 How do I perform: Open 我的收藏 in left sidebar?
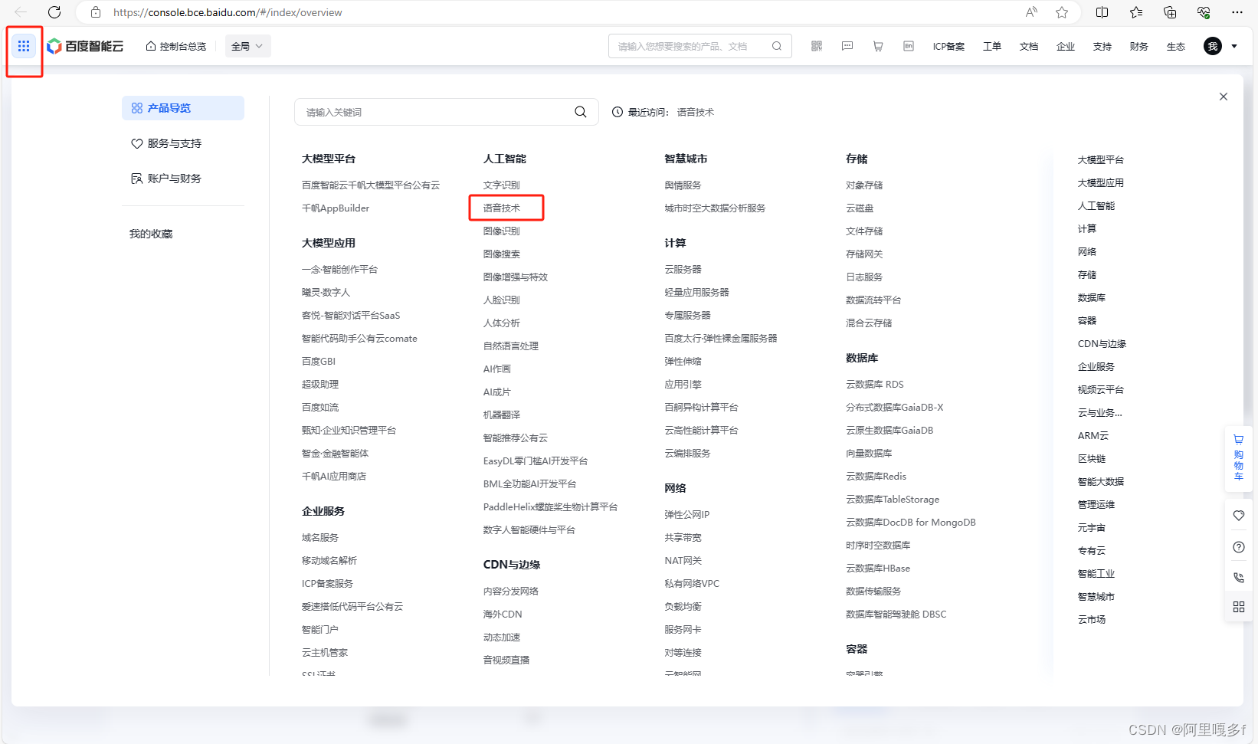point(151,234)
